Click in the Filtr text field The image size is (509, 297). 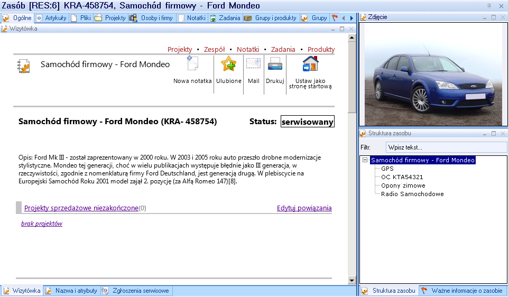tap(446, 147)
